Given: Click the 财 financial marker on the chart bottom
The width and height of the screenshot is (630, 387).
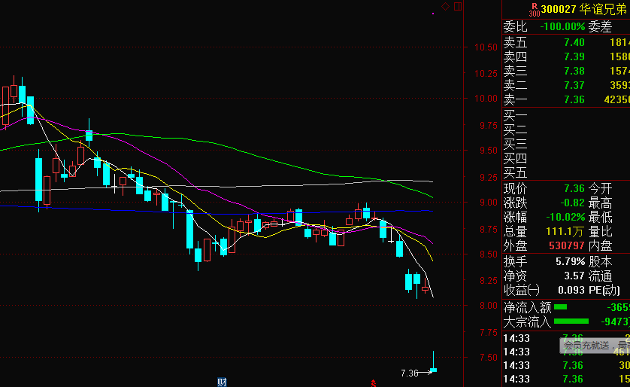Looking at the screenshot, I should pos(222,382).
